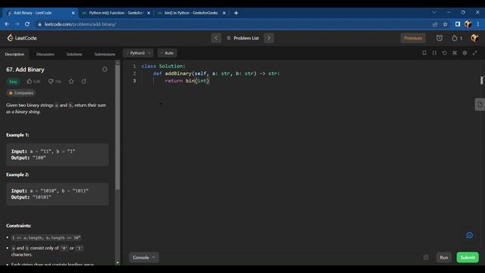Bookmark this page with star icon
The width and height of the screenshot is (485, 273).
[x=445, y=24]
